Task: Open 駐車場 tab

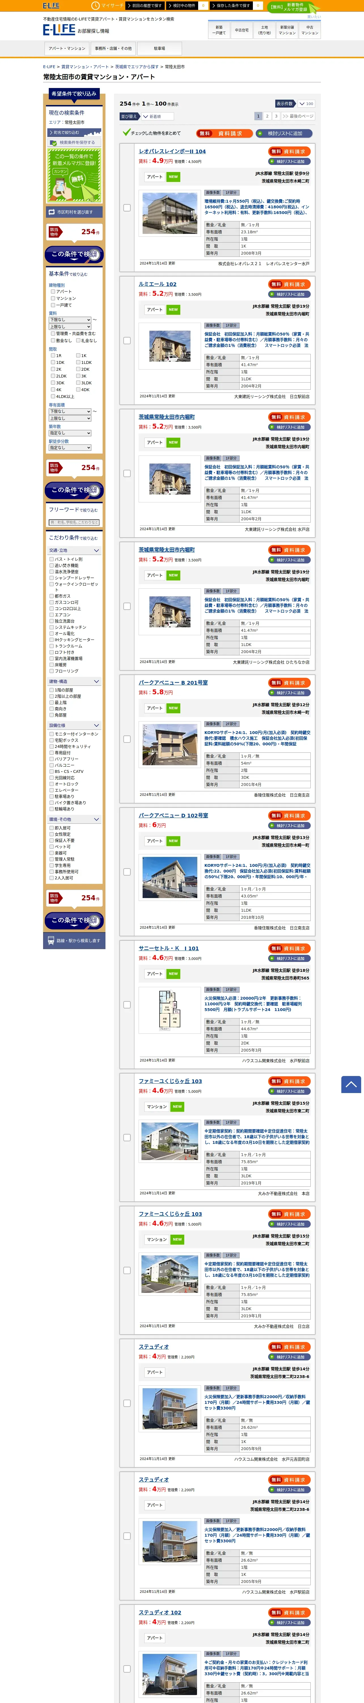Action: [x=159, y=48]
